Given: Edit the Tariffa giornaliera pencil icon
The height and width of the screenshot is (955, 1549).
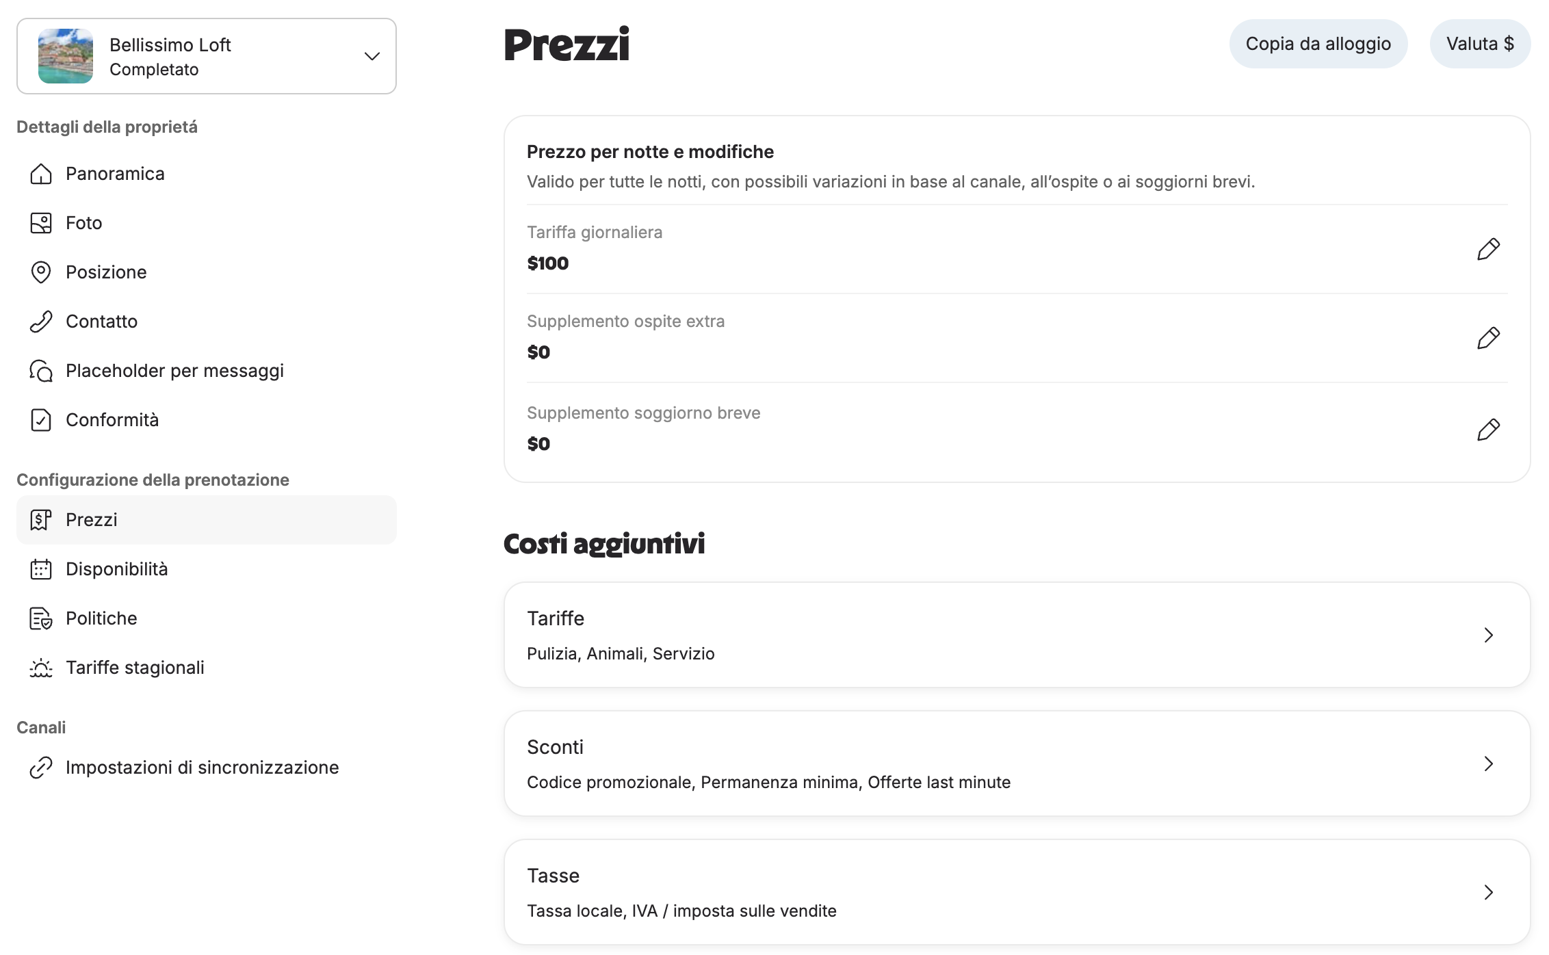Looking at the screenshot, I should coord(1488,249).
